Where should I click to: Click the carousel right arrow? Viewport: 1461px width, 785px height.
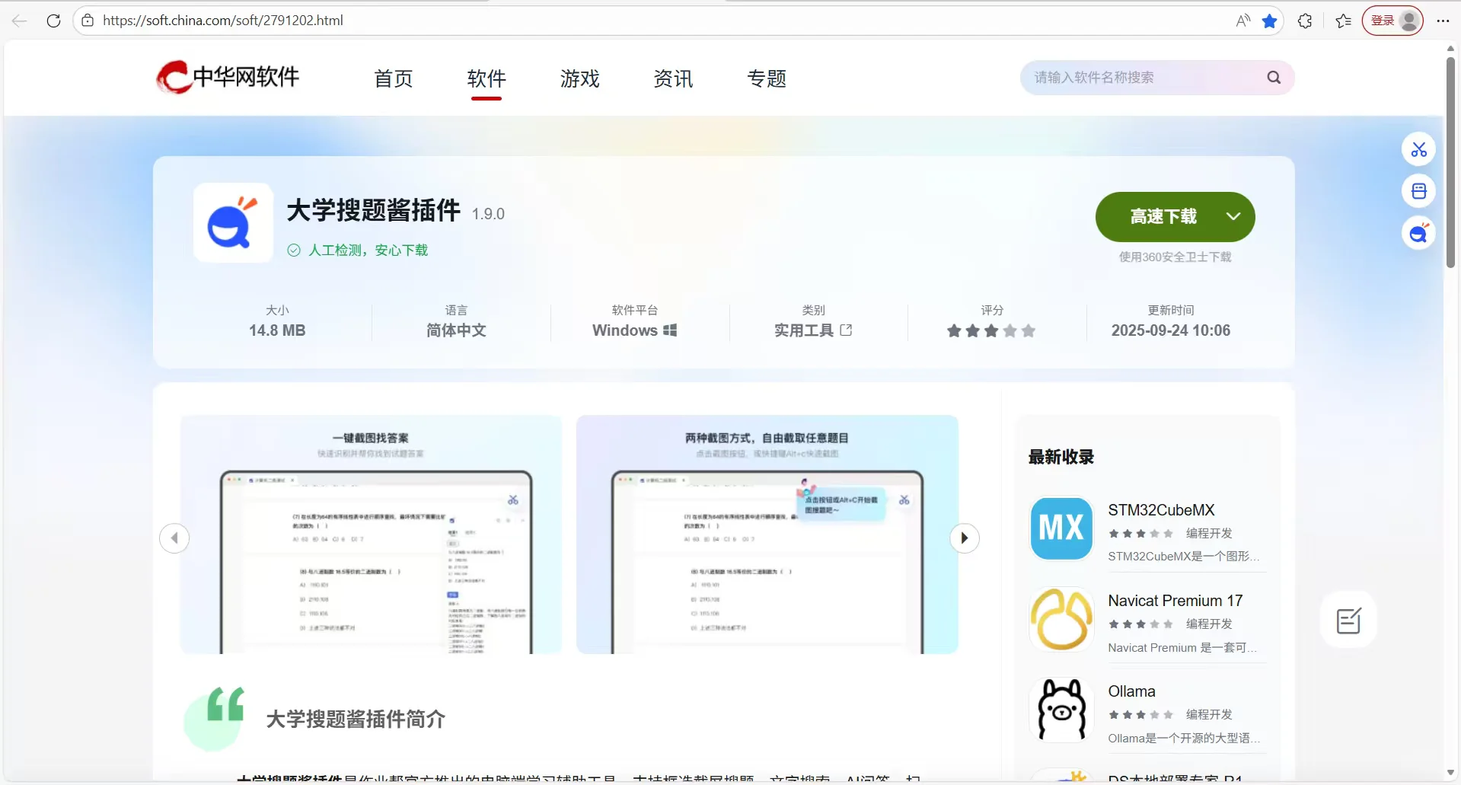(x=964, y=538)
